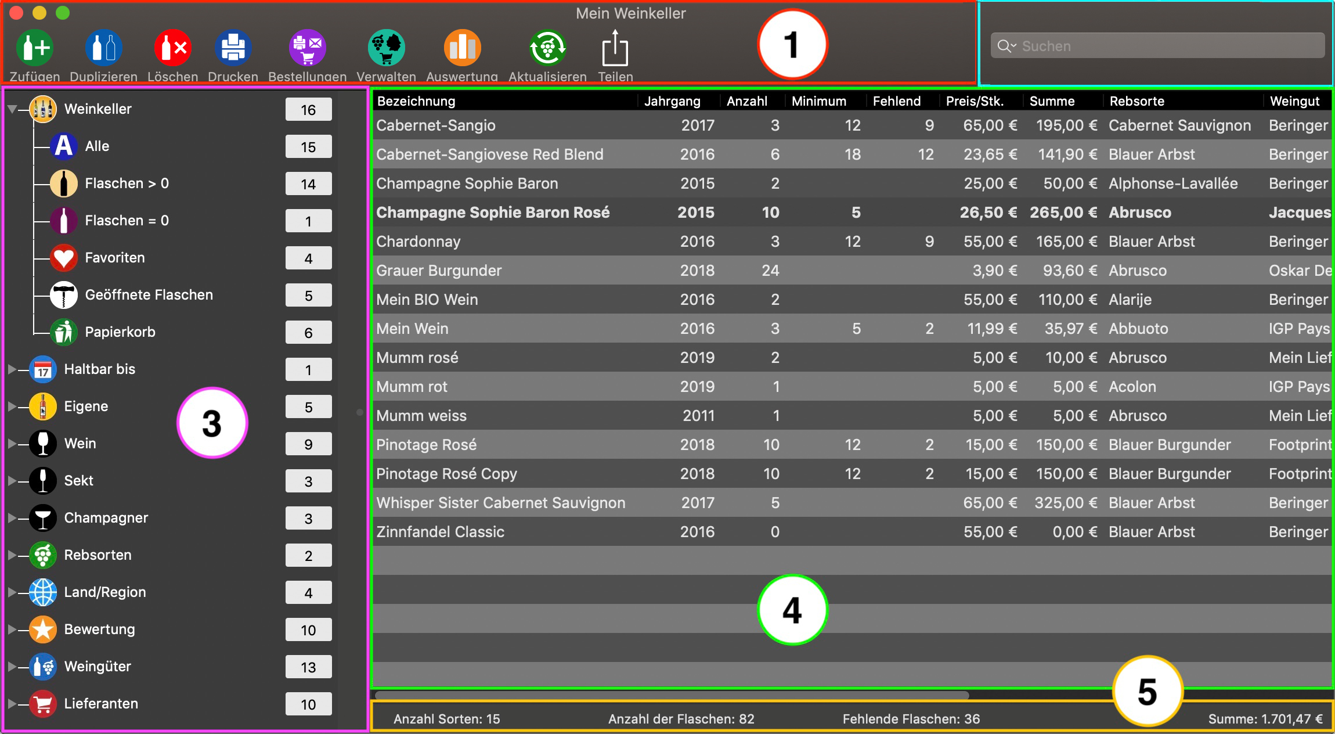
Task: Expand the Champagner group
Action: click(x=12, y=518)
